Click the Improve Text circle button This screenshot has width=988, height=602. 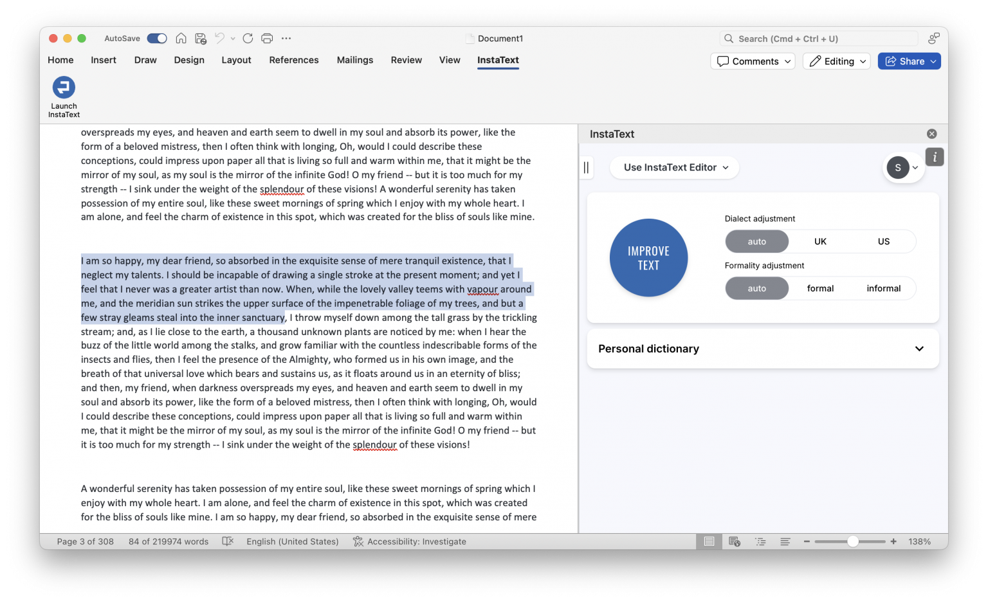coord(648,257)
